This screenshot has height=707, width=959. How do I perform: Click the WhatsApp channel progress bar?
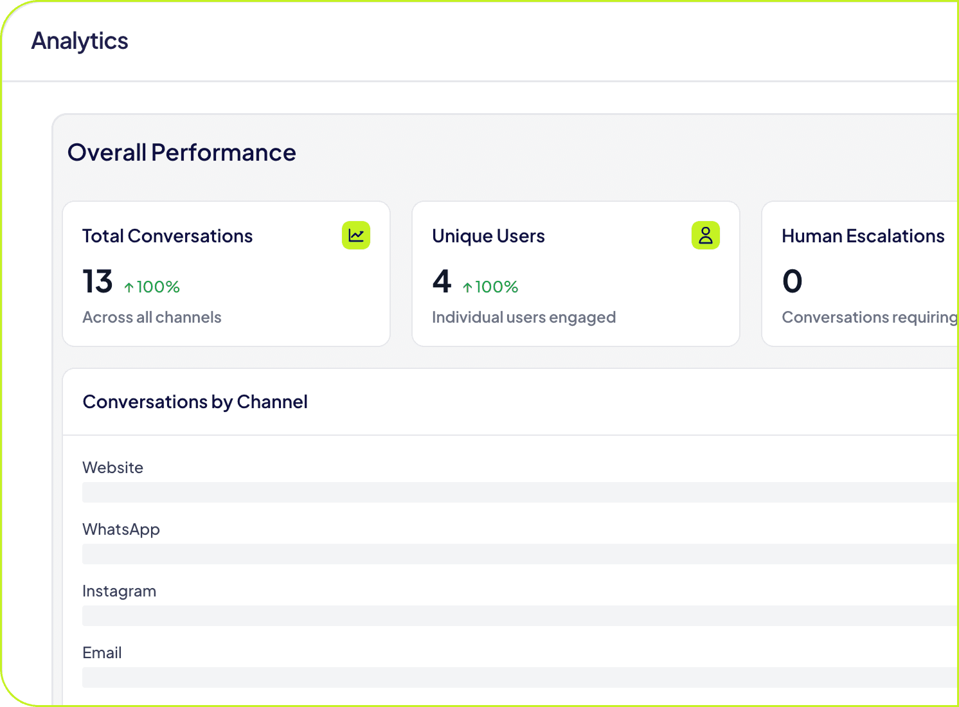coord(519,554)
